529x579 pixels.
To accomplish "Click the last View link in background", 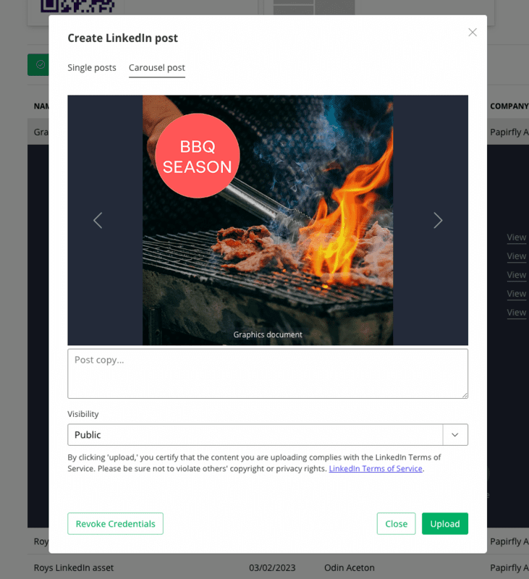I will pos(517,313).
